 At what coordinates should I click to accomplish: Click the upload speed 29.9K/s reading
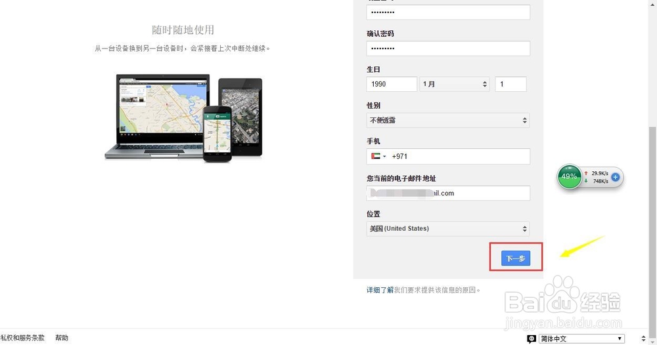click(x=600, y=173)
